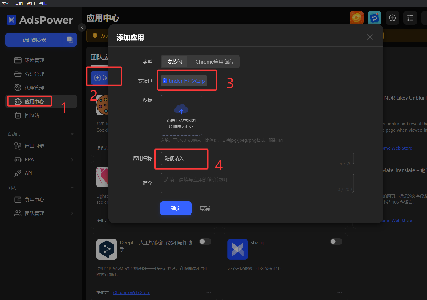The width and height of the screenshot is (427, 300).
Task: Expand 团队管理 submenu chevron
Action: tap(72, 213)
